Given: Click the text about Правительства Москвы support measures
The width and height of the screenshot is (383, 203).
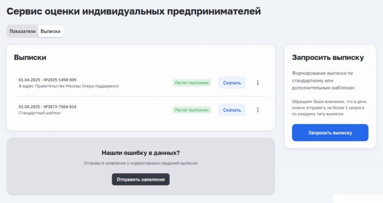Looking at the screenshot, I should (69, 86).
